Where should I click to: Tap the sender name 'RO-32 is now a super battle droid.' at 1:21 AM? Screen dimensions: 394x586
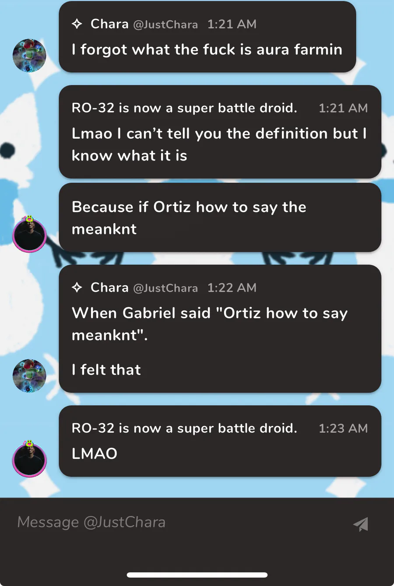point(184,108)
